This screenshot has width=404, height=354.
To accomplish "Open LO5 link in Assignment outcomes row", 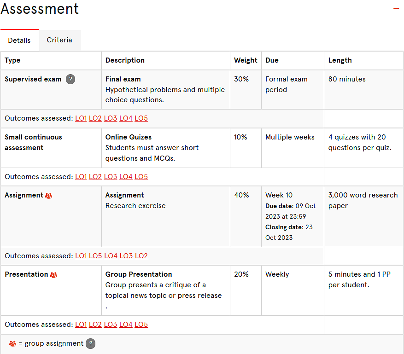I will click(x=95, y=255).
